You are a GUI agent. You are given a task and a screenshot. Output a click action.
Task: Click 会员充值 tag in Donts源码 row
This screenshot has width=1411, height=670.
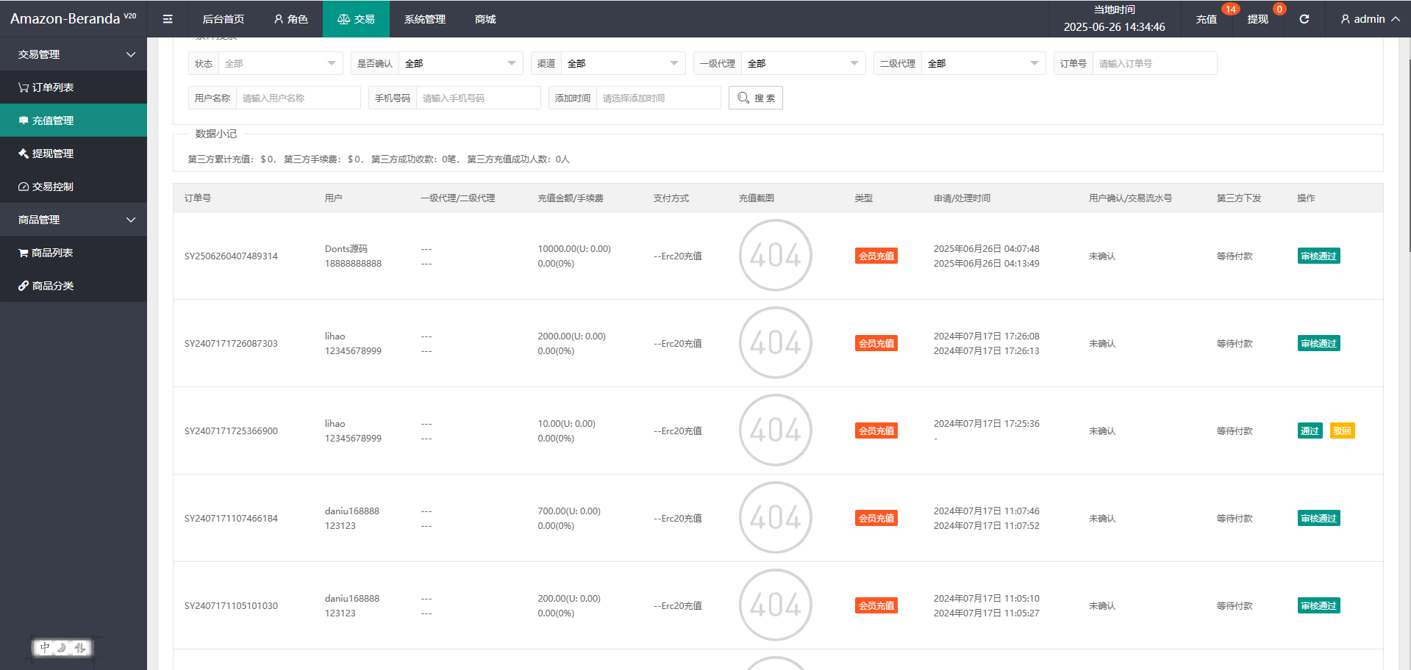coord(876,256)
